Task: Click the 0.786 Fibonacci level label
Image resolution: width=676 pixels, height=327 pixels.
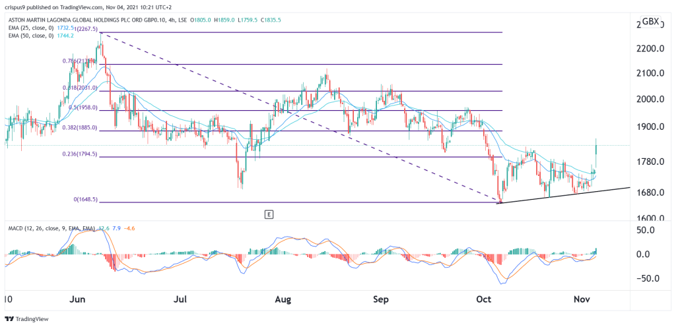Action: pos(79,61)
